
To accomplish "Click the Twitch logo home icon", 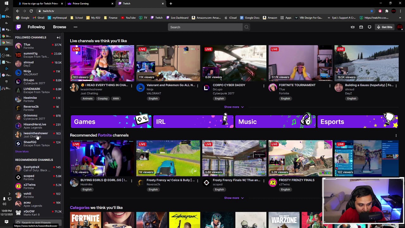I will [18, 27].
